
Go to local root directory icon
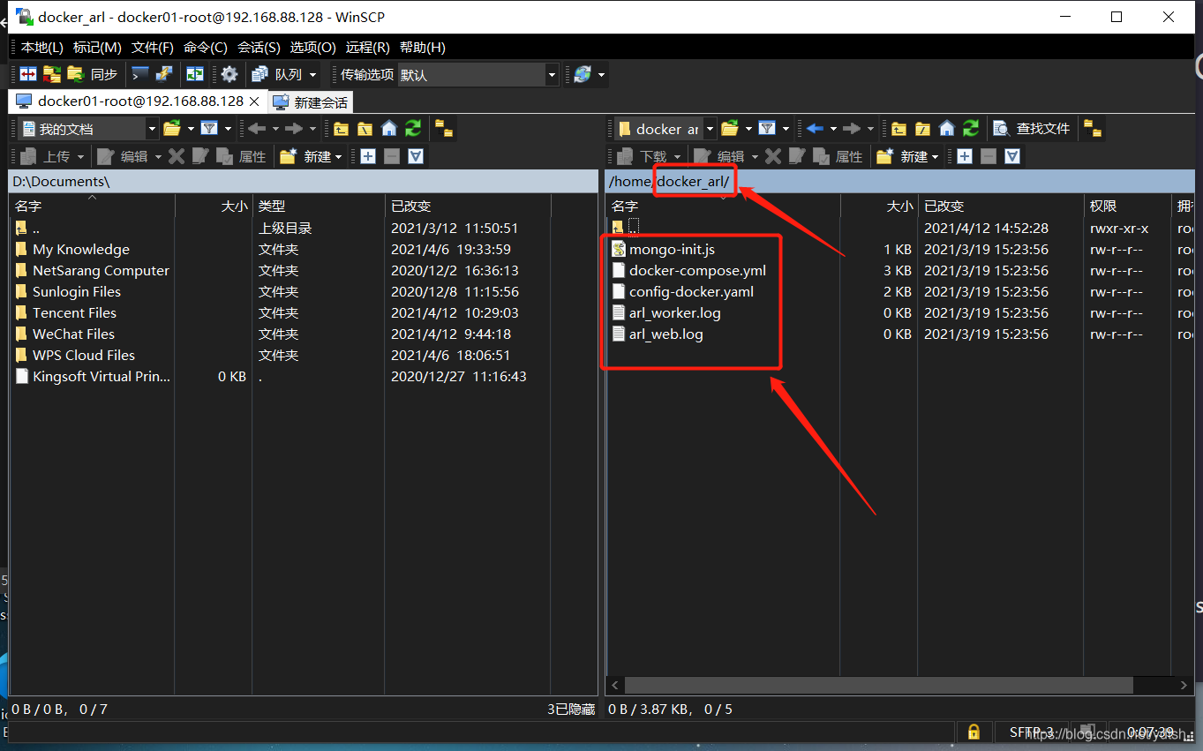[365, 129]
